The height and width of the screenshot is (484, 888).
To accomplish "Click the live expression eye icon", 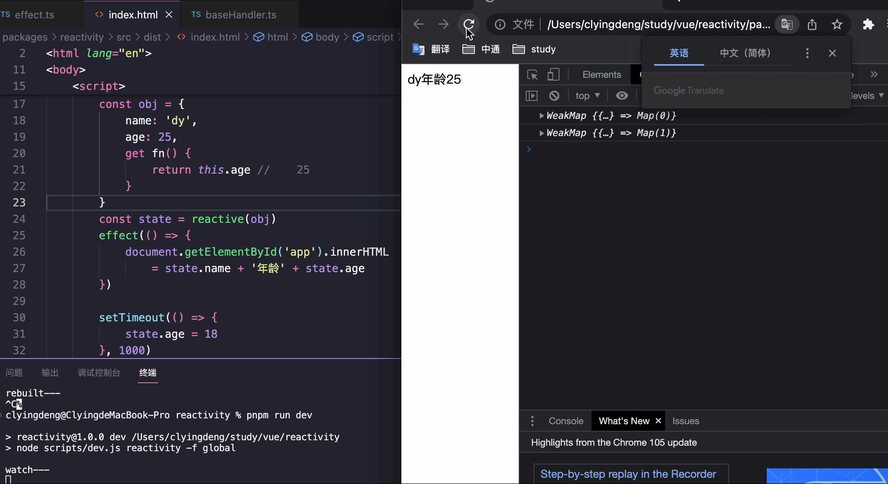I will coord(622,96).
